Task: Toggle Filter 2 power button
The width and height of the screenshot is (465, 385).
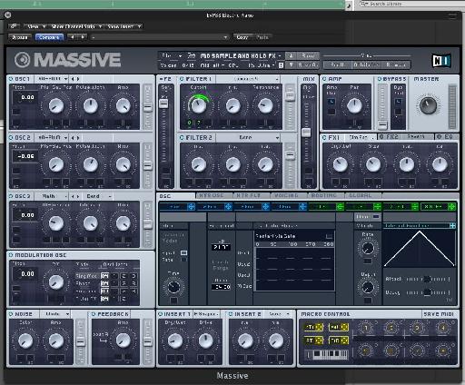Action: 182,138
